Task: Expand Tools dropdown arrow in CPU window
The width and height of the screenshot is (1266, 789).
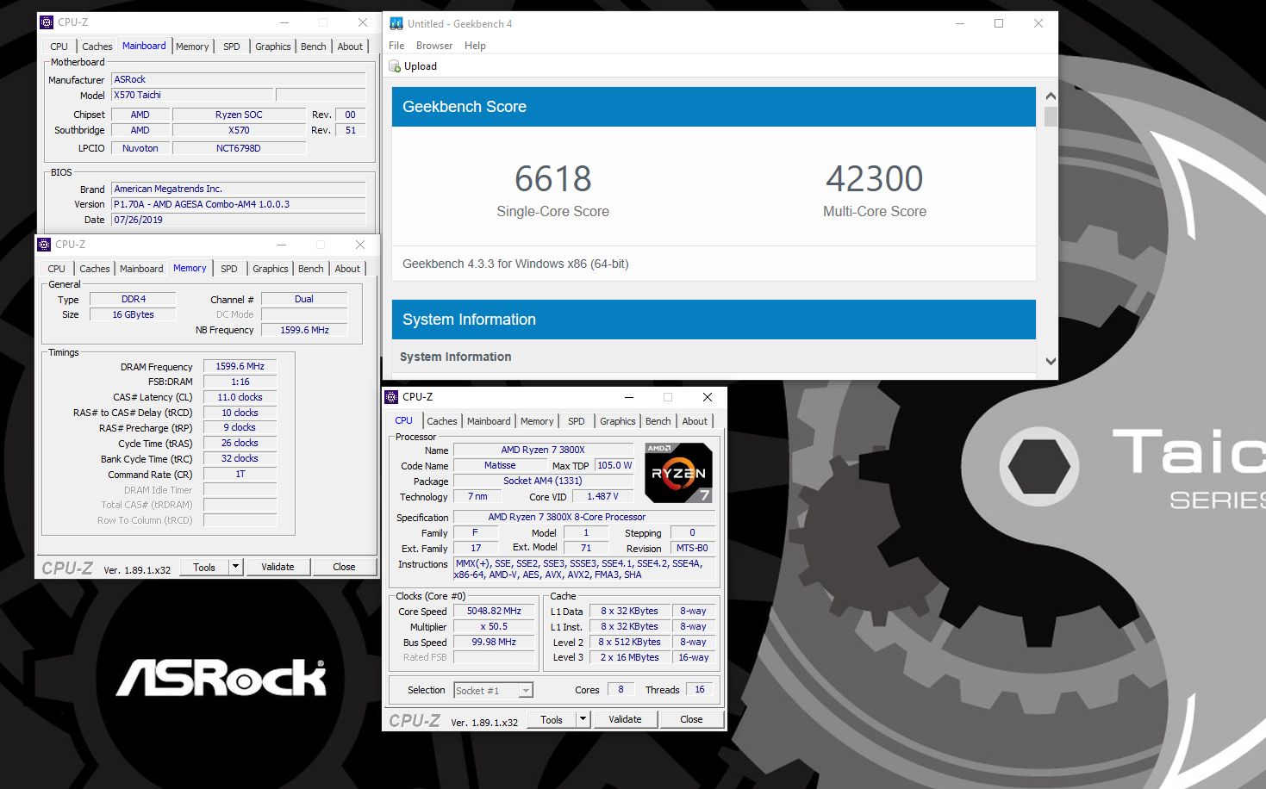Action: click(x=583, y=719)
